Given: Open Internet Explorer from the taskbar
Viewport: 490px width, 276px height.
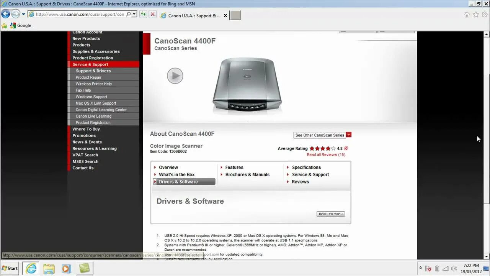Looking at the screenshot, I should tap(31, 268).
